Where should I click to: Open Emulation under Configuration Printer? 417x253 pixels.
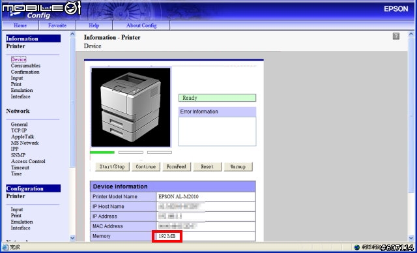[22, 222]
